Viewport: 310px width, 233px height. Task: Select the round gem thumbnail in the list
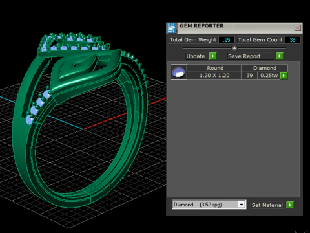point(179,72)
